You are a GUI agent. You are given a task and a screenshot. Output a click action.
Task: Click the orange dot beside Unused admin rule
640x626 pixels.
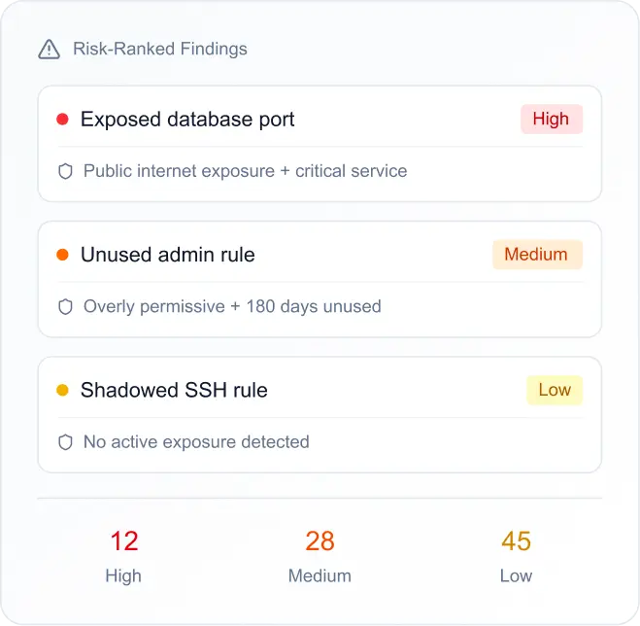tap(62, 255)
